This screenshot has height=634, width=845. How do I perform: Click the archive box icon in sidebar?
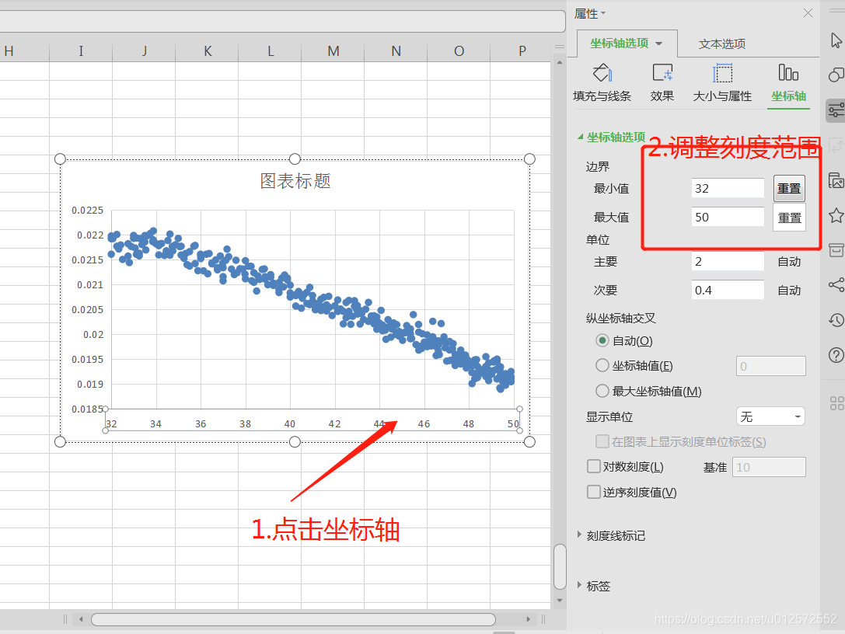[836, 249]
